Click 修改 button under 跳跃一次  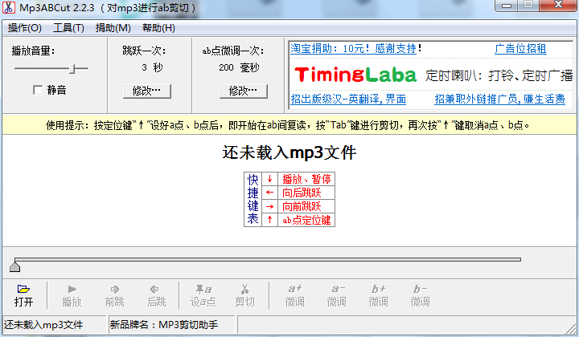tap(147, 91)
